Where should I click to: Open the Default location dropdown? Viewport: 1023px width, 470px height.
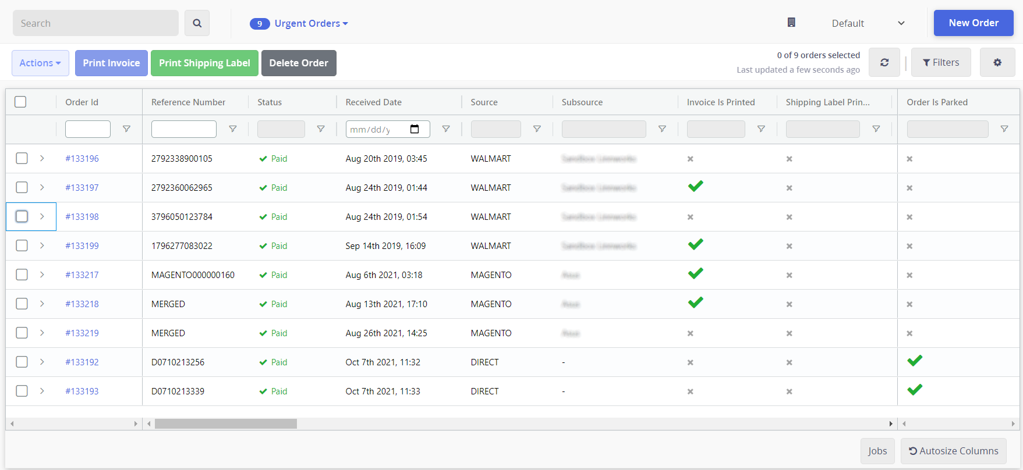[x=868, y=23]
